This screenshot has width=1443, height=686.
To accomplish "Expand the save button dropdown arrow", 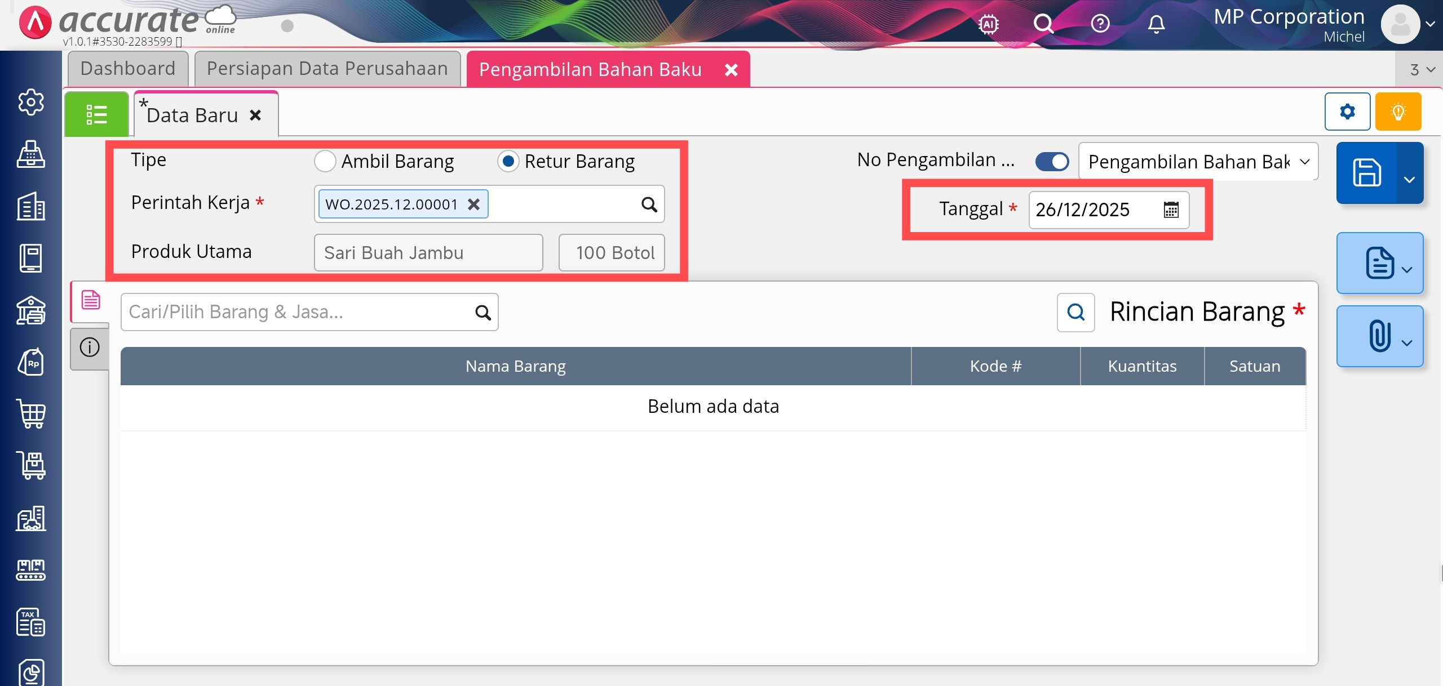I will (1409, 179).
